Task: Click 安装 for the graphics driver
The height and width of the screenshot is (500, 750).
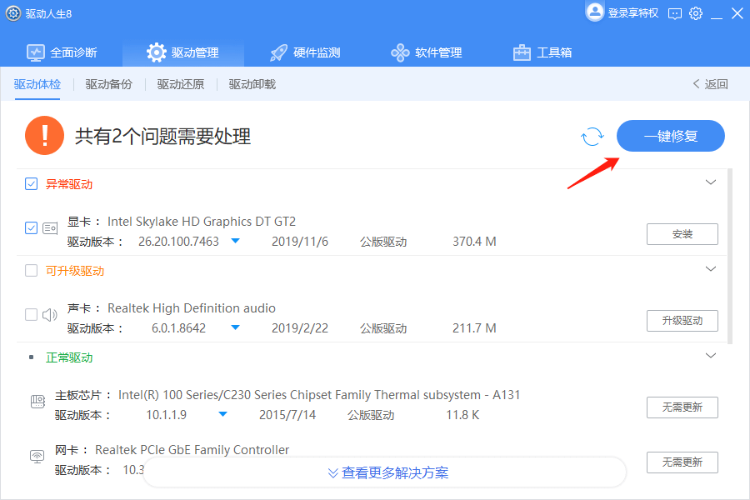Action: (x=682, y=234)
